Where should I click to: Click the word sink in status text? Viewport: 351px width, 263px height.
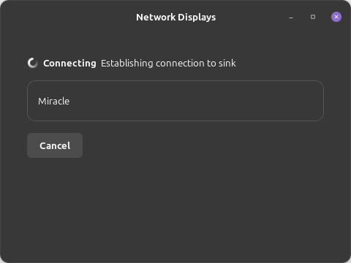(x=227, y=64)
